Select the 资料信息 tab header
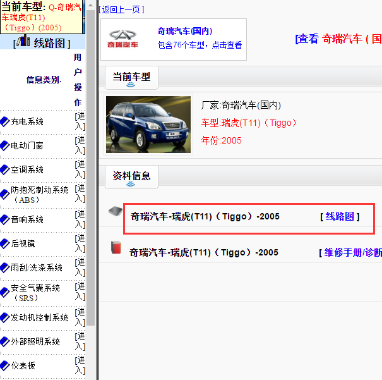Viewport: 382px width, 380px height. (131, 177)
